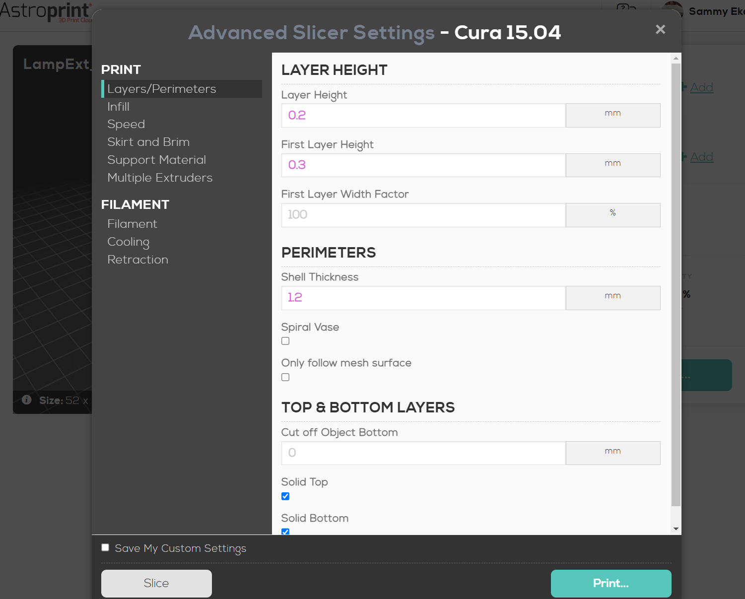Enable the Spiral Vase checkbox
This screenshot has width=745, height=599.
tap(285, 341)
